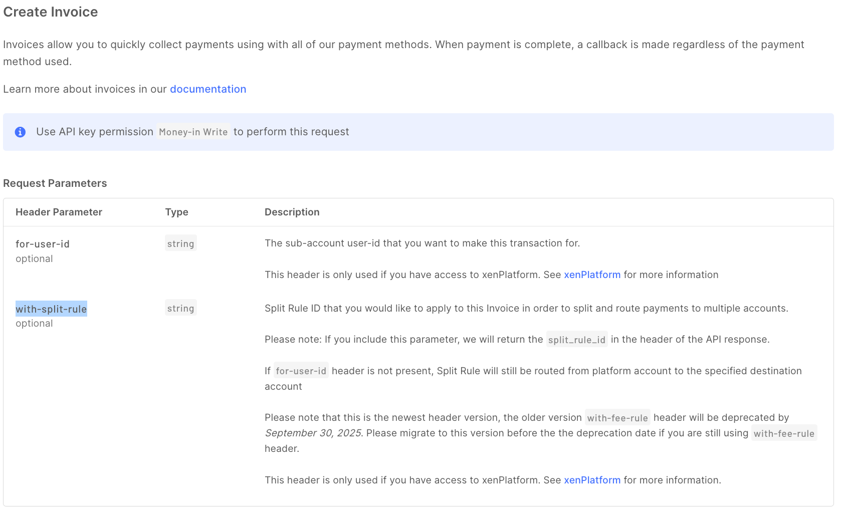Click 'Split Rule ID that you would like' sentence
Screen dimensions: 844x512
coord(526,308)
